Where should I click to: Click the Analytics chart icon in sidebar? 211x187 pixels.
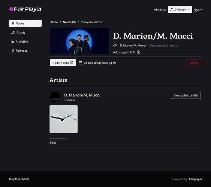click(x=13, y=42)
